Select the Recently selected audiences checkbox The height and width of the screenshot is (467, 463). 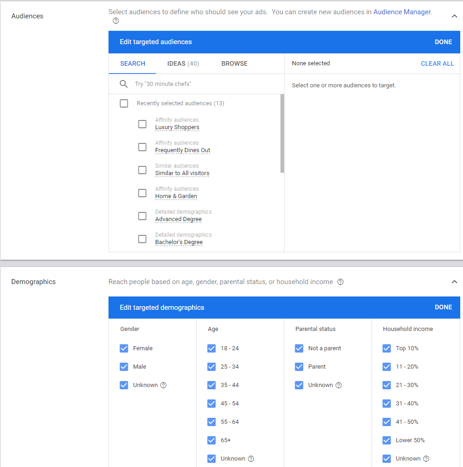pyautogui.click(x=124, y=103)
